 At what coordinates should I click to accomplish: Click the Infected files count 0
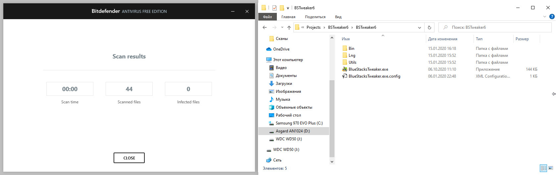click(188, 89)
